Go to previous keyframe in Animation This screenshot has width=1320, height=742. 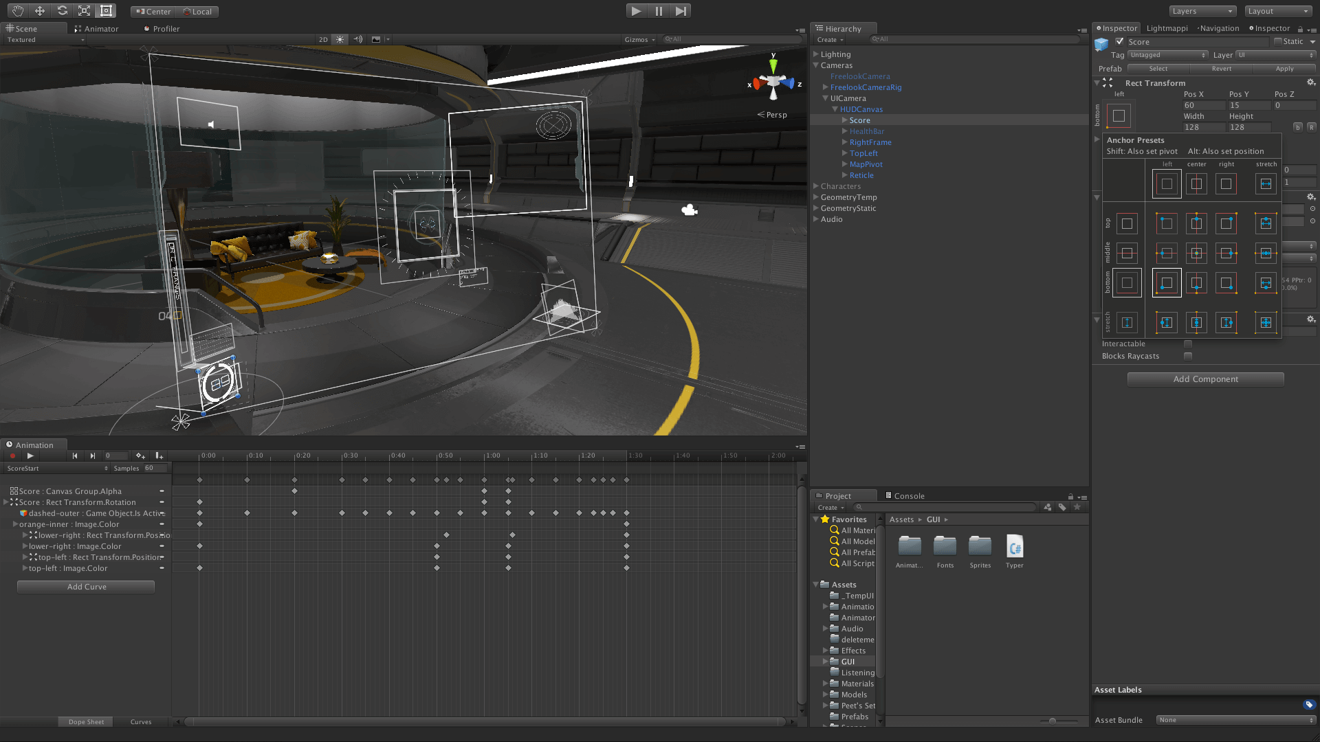point(74,456)
